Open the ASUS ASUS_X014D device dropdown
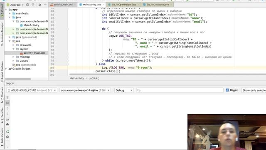Viewport: 266px width, 150px height. 32,90
